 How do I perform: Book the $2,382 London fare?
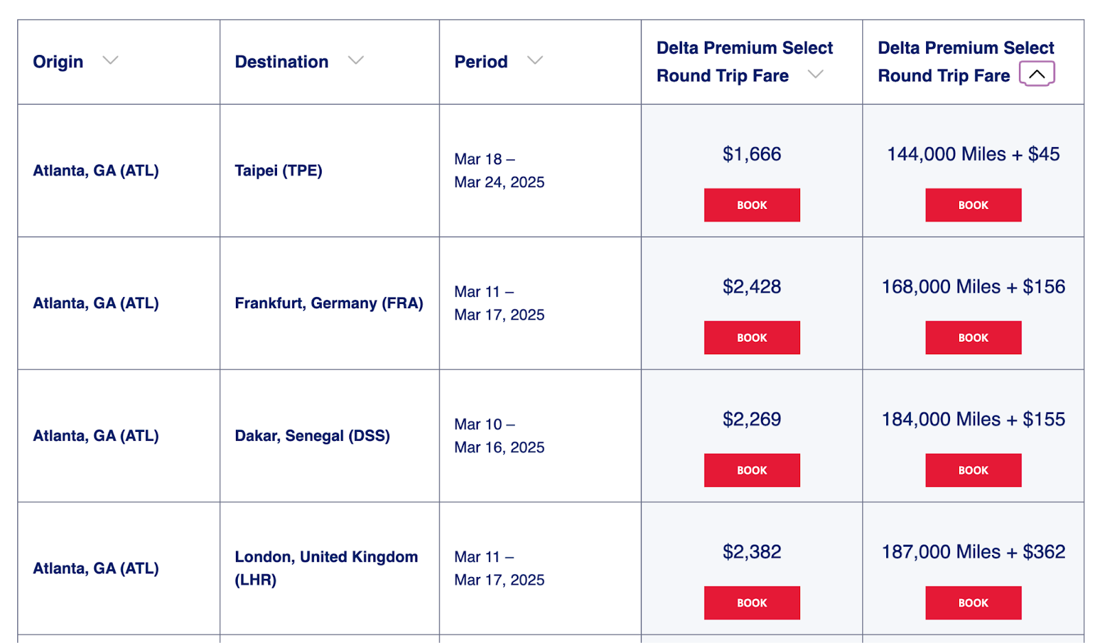coord(751,603)
